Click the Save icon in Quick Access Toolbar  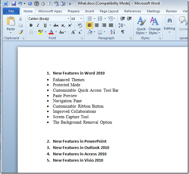(x=14, y=4)
